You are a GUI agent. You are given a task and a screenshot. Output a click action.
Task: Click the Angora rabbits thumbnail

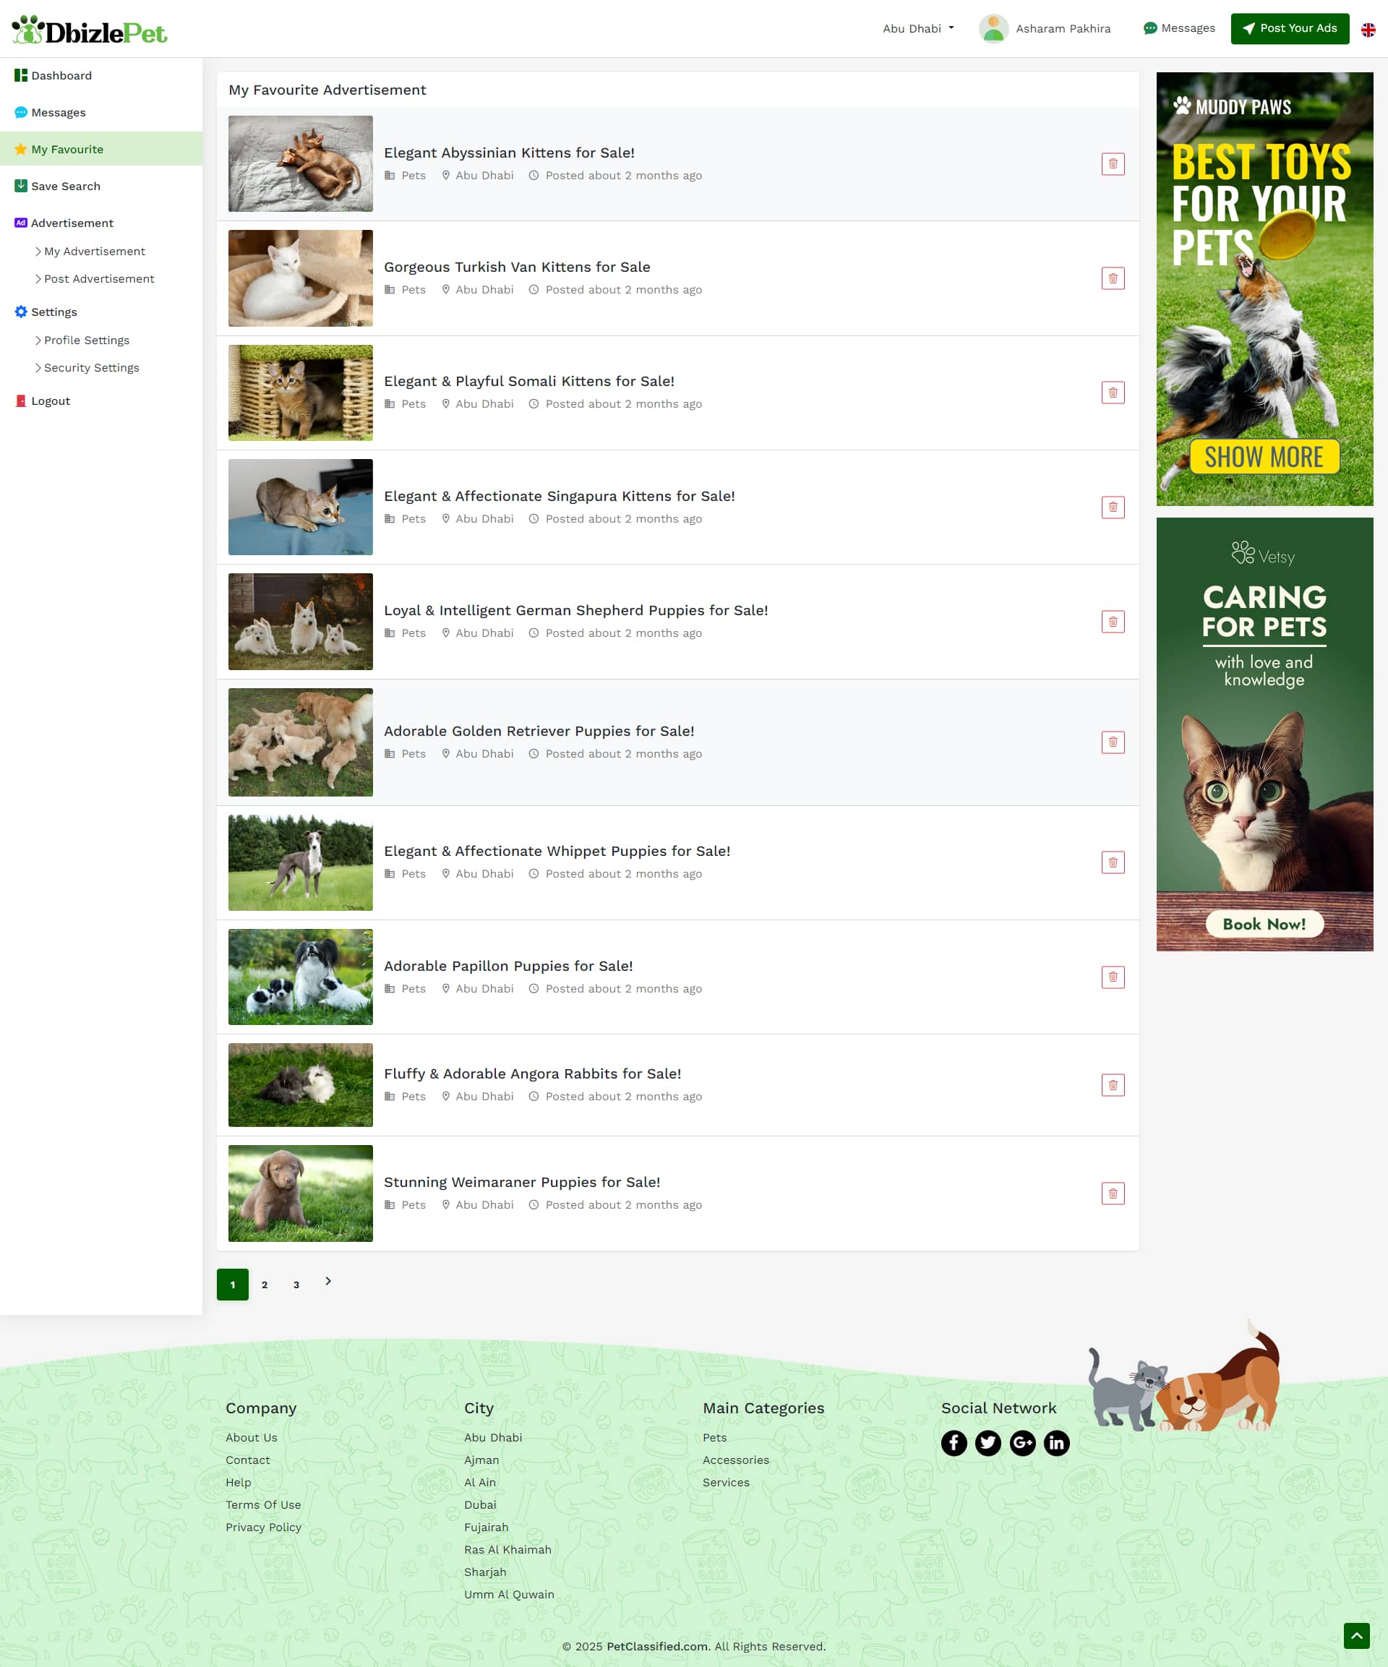click(300, 1084)
